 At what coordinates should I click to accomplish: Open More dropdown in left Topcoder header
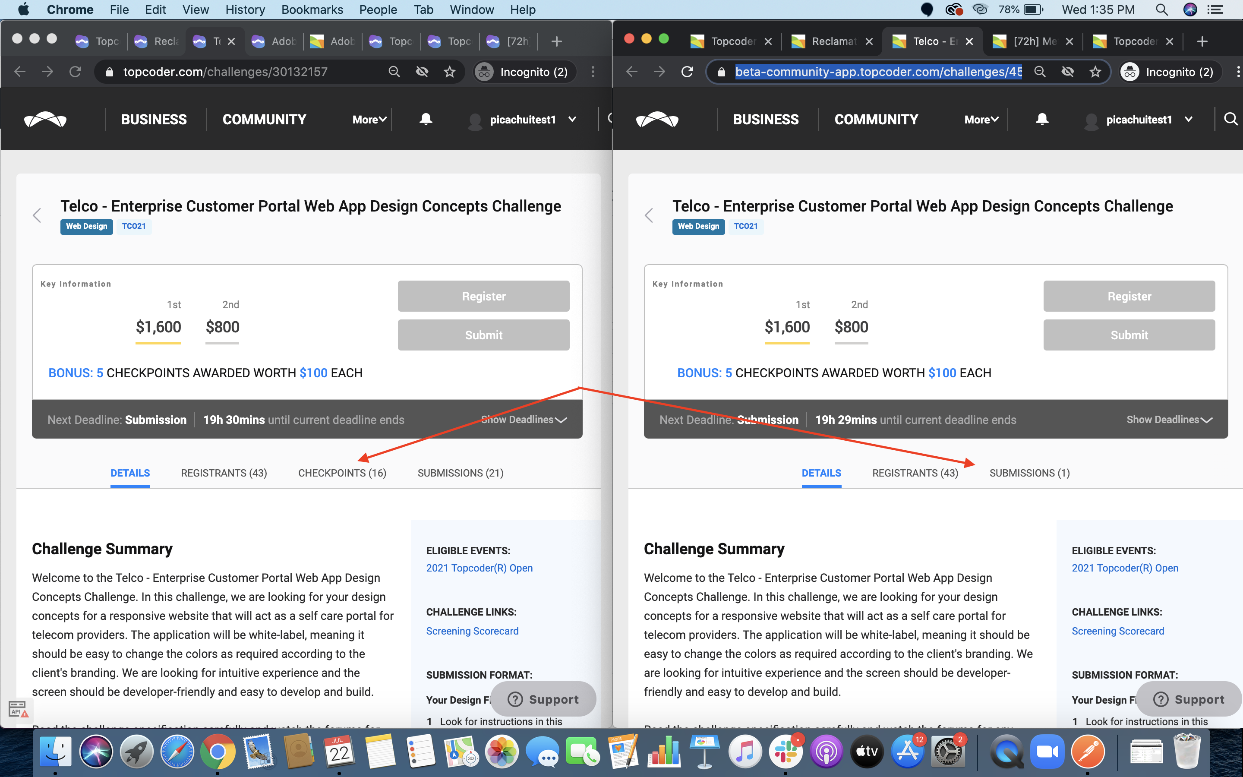point(369,119)
